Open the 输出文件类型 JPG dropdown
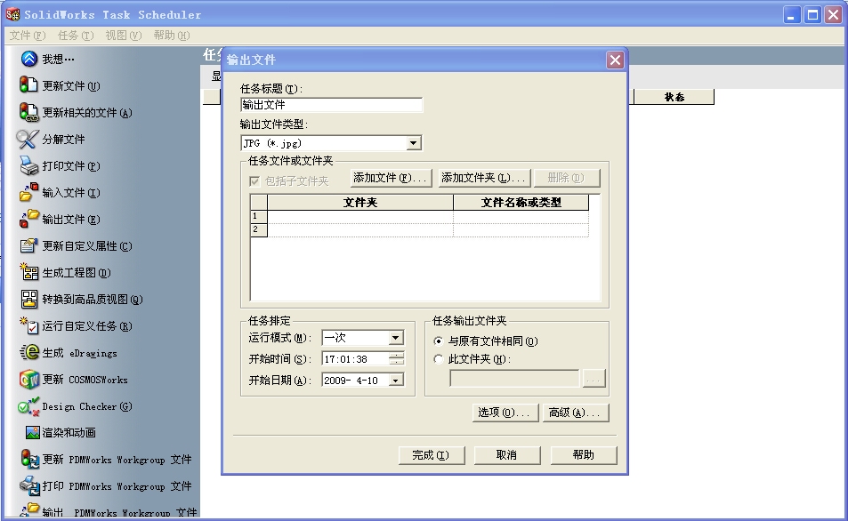 click(414, 143)
